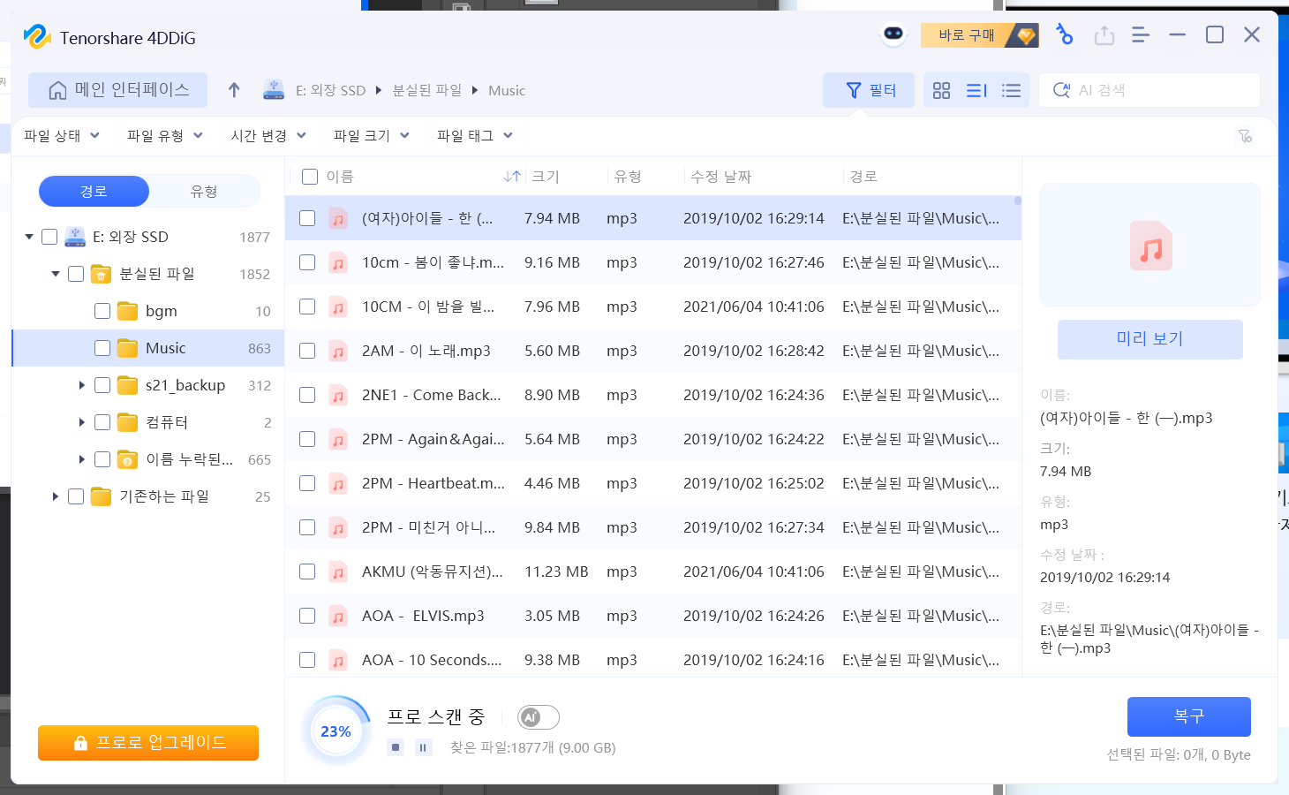This screenshot has width=1289, height=795.
Task: Pause the scan with pause button
Action: (x=423, y=747)
